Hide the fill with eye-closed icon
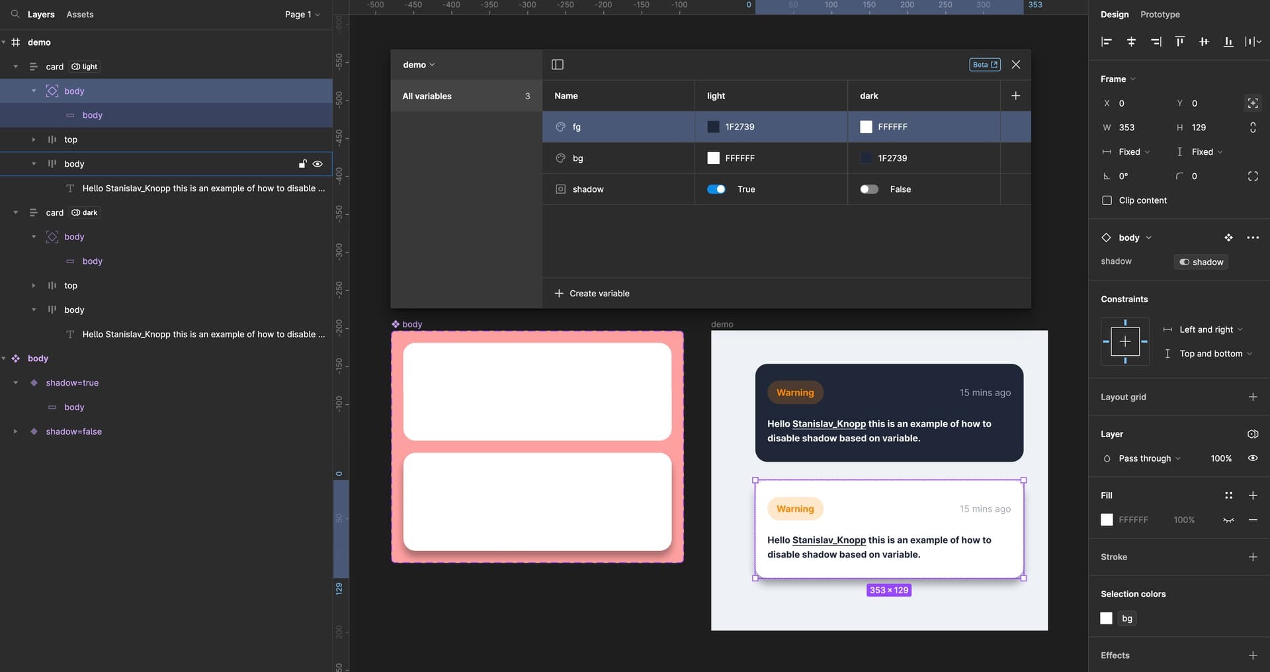Image resolution: width=1270 pixels, height=672 pixels. tap(1228, 520)
